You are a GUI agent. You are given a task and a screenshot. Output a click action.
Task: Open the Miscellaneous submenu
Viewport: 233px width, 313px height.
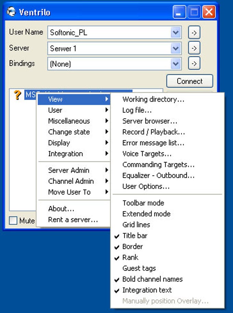[74, 121]
